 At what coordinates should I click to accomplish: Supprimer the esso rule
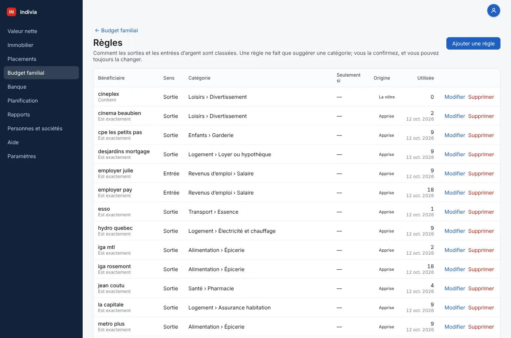(x=481, y=212)
